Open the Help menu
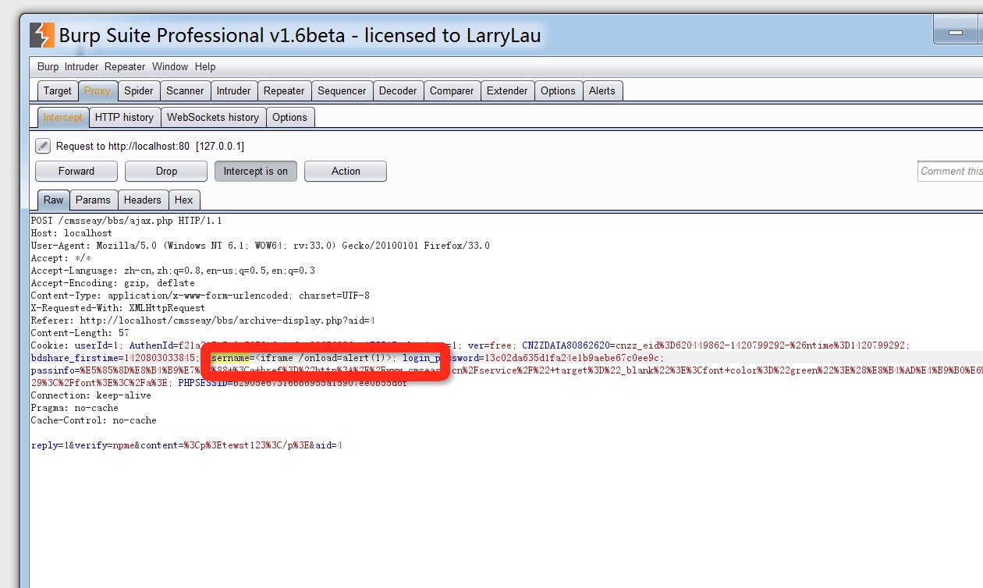983x588 pixels. (x=205, y=66)
